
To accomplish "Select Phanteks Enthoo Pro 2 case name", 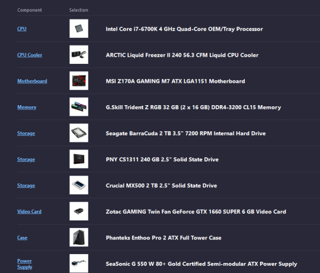I will tap(164, 238).
